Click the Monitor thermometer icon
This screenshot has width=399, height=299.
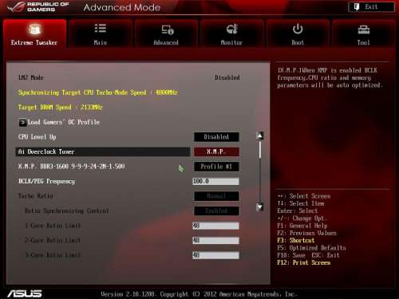(x=232, y=29)
